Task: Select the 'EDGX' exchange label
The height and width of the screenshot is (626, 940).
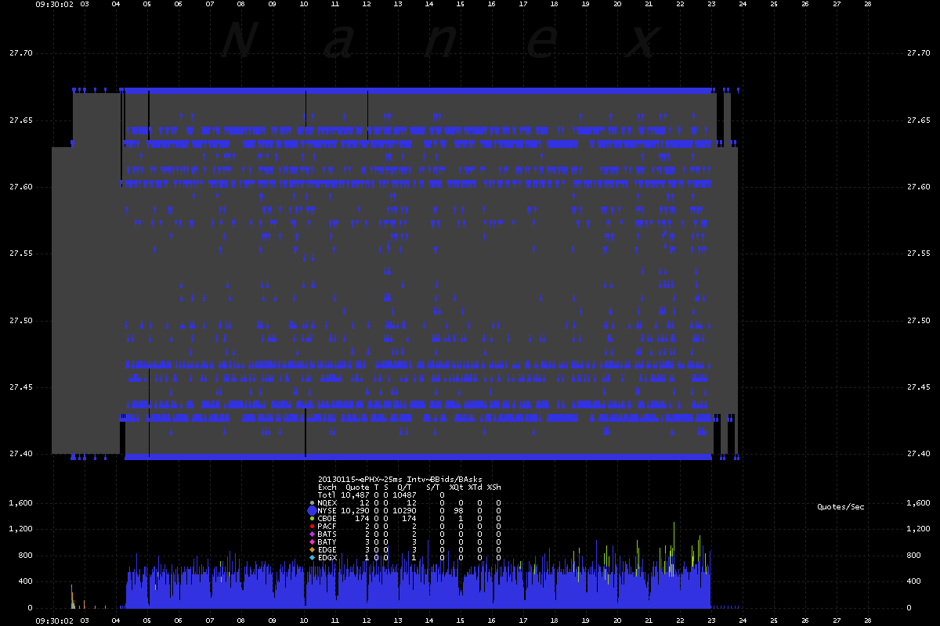Action: 327,557
